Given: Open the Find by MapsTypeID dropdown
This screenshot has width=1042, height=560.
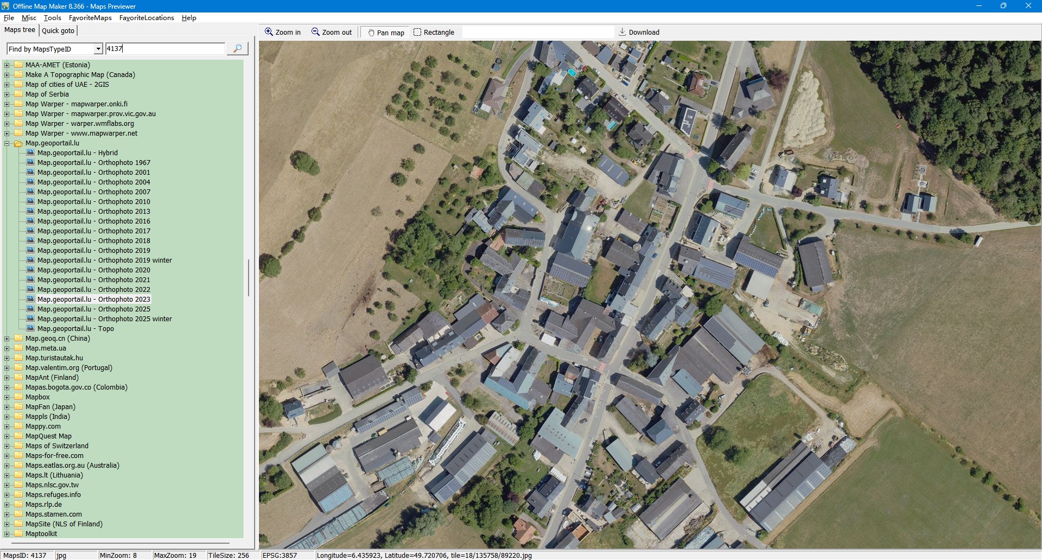Looking at the screenshot, I should (98, 49).
